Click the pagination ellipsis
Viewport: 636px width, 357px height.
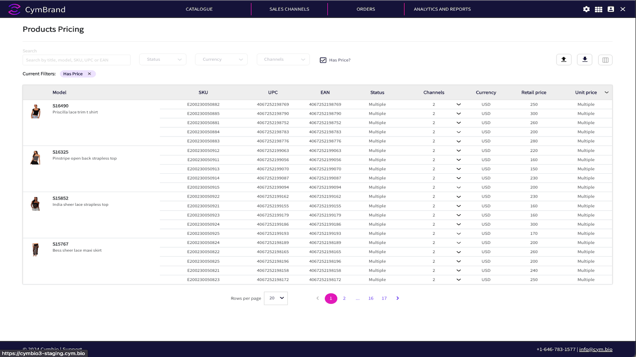[x=358, y=299]
